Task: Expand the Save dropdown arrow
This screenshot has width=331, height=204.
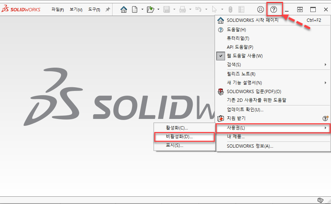Action: point(174,9)
